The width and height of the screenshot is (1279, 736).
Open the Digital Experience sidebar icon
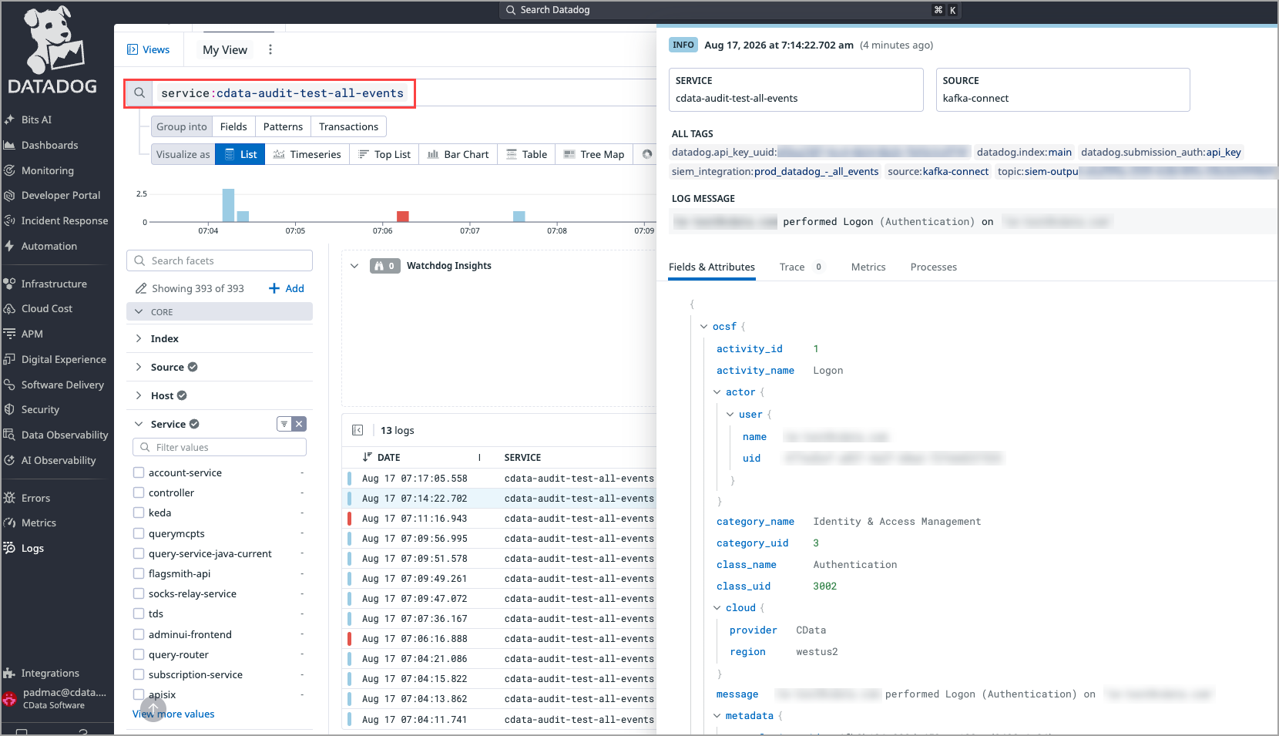click(9, 359)
